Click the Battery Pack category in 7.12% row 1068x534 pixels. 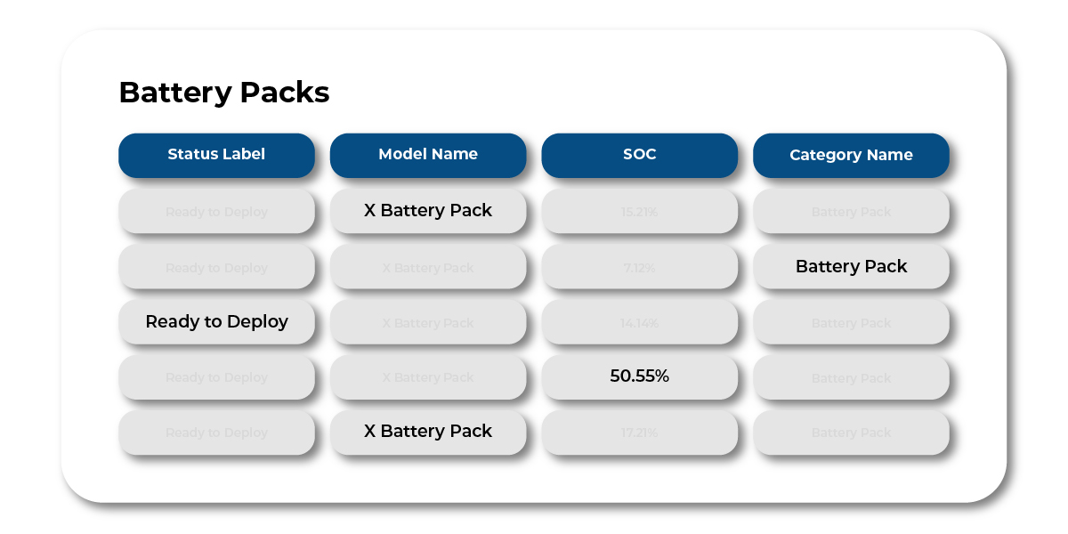(851, 267)
